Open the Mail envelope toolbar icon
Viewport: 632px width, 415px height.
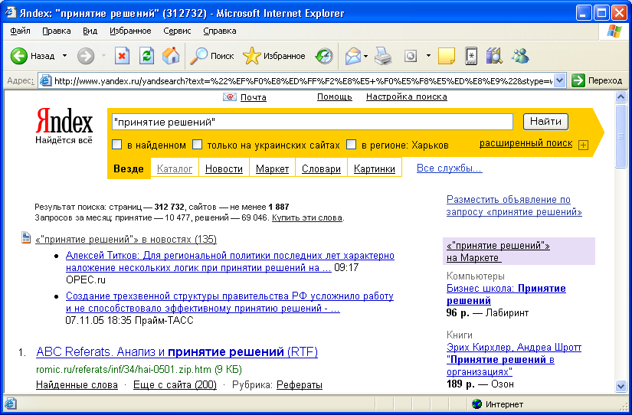[x=353, y=56]
